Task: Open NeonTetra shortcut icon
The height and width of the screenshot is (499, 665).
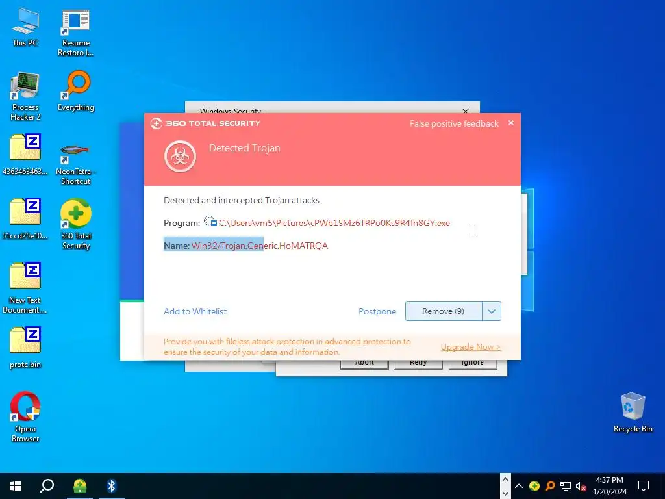Action: 75,163
